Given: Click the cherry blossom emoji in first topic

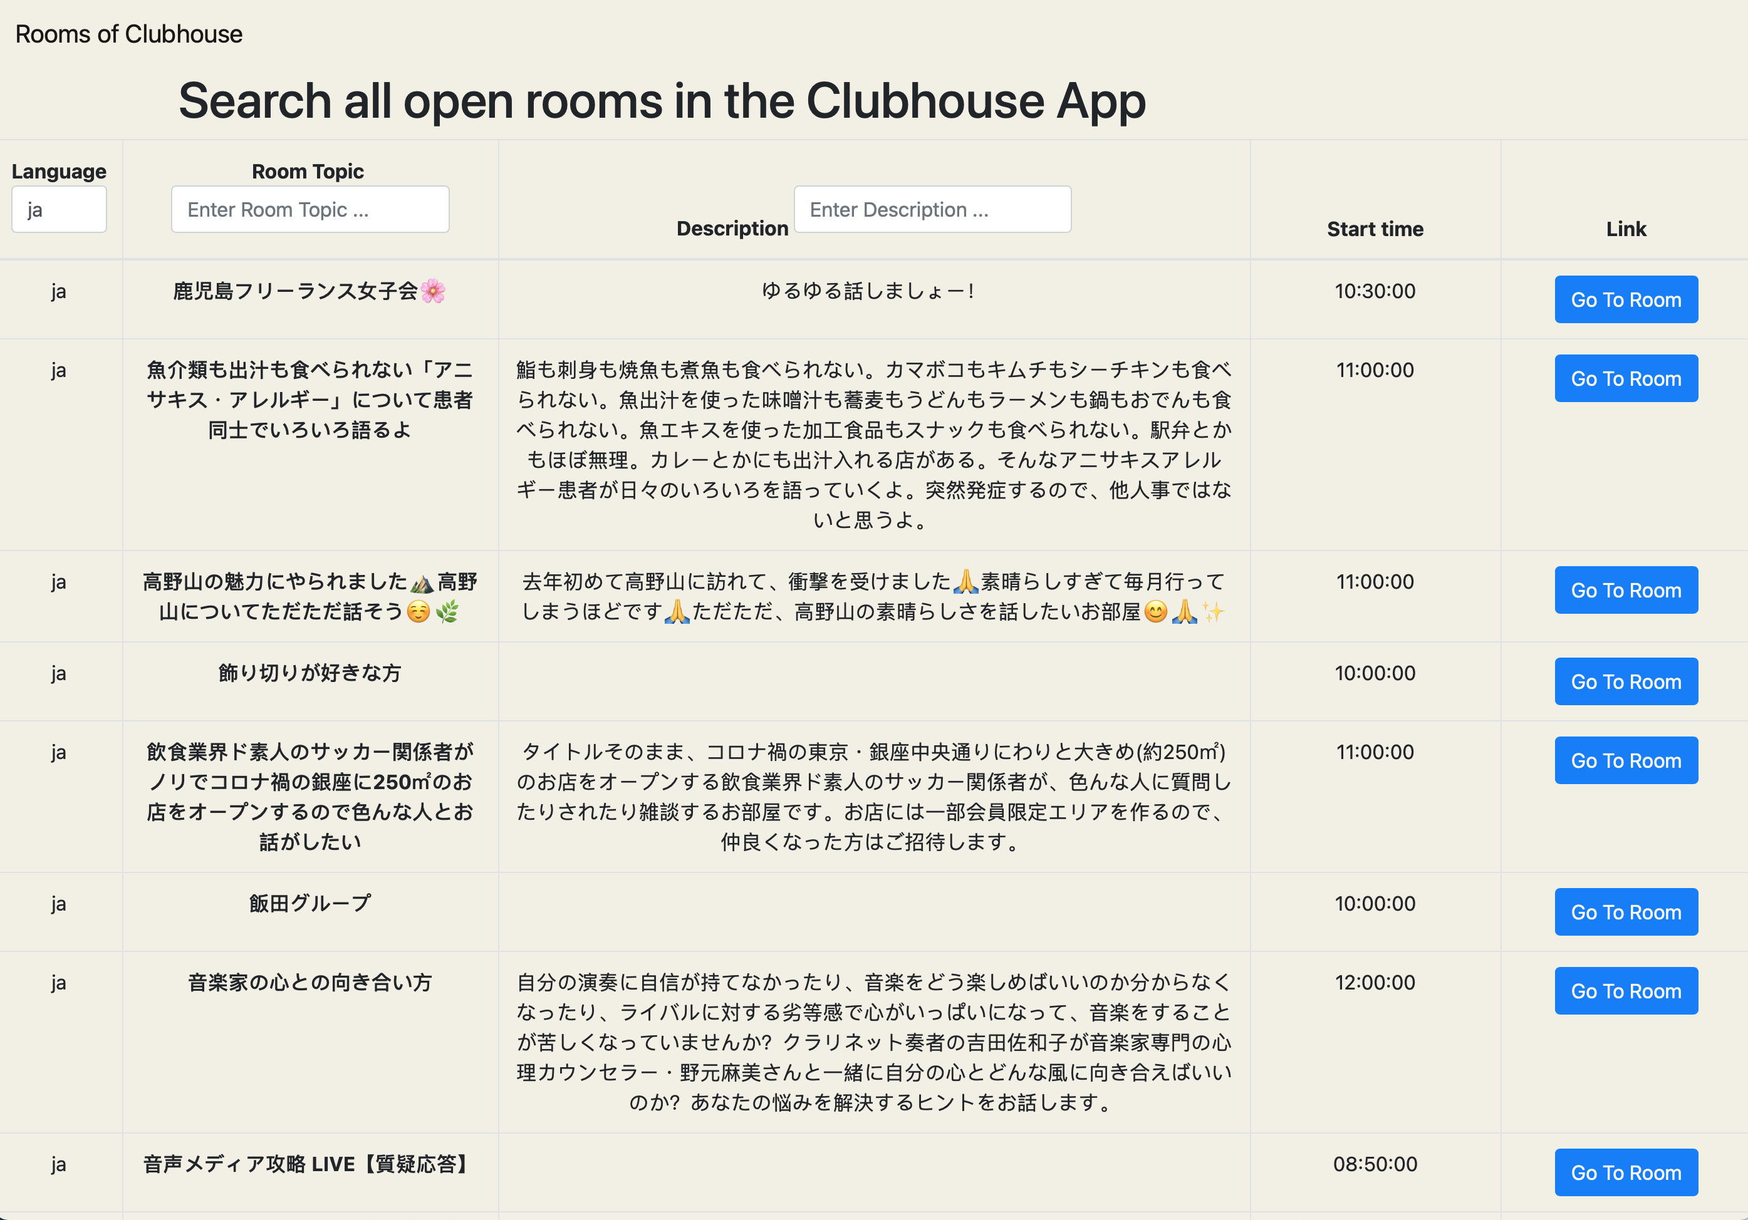Looking at the screenshot, I should (433, 291).
